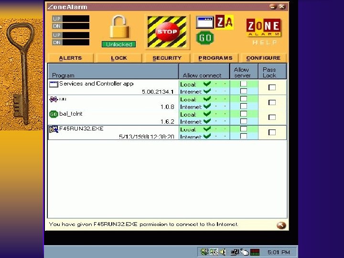This screenshot has height=258, width=344.
Task: Click the red and yellow ZA program icon
Action: [x=224, y=21]
